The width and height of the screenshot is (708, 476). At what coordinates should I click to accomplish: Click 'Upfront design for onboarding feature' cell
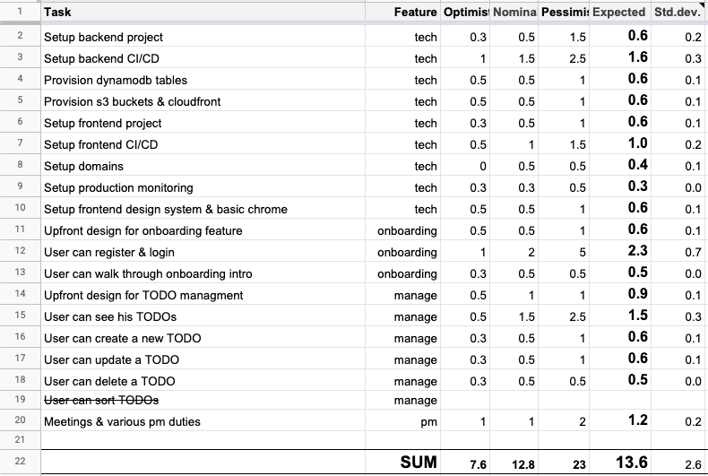point(203,229)
